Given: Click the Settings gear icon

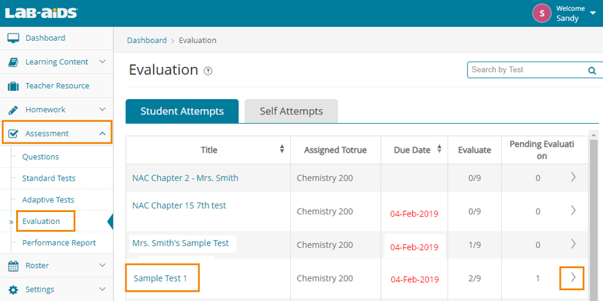Looking at the screenshot, I should coord(13,290).
